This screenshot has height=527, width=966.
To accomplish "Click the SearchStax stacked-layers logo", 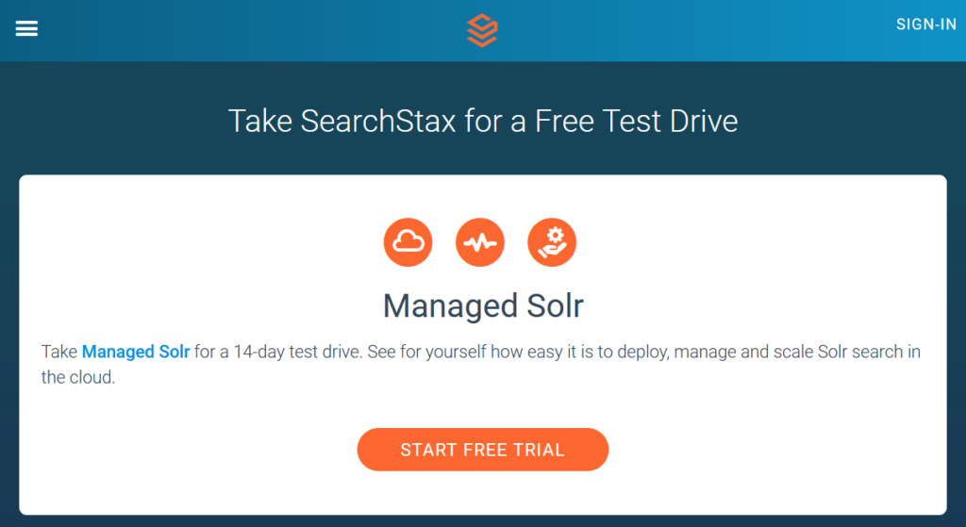I will [x=482, y=30].
